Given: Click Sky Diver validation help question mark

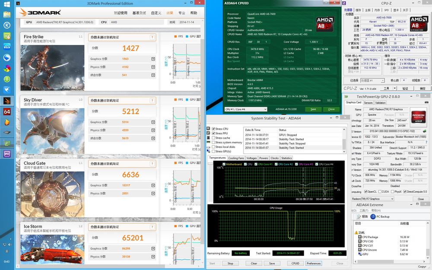Looking at the screenshot, I should (152, 101).
